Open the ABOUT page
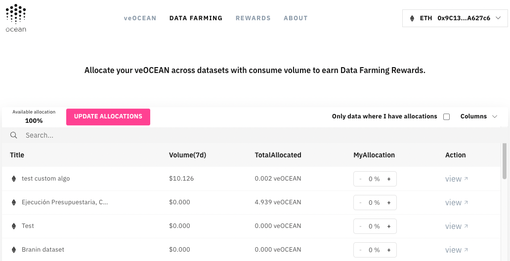 coord(296,18)
